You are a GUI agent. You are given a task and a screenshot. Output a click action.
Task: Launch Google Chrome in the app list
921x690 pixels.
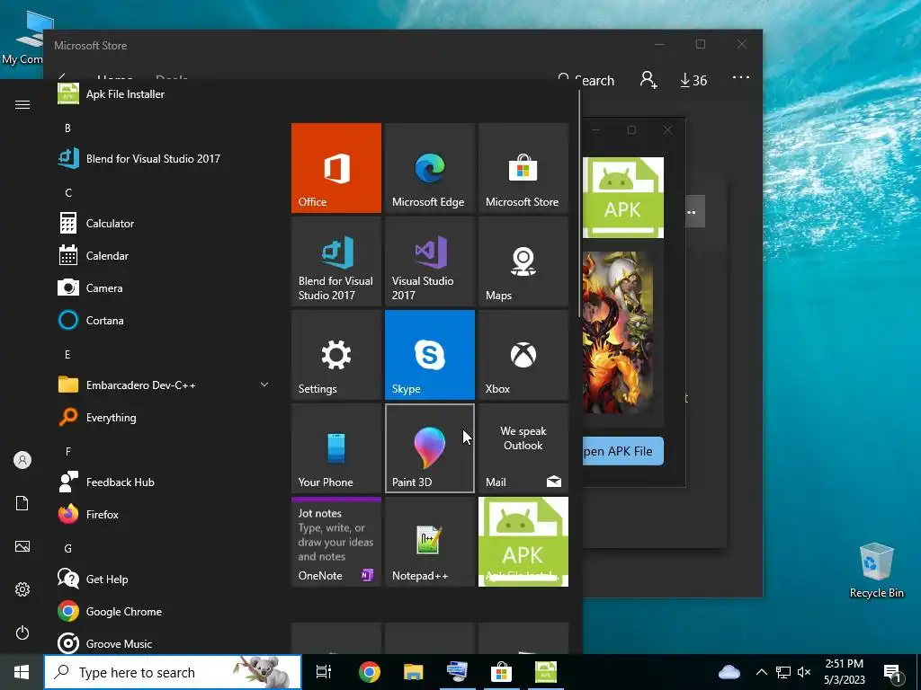(166, 611)
